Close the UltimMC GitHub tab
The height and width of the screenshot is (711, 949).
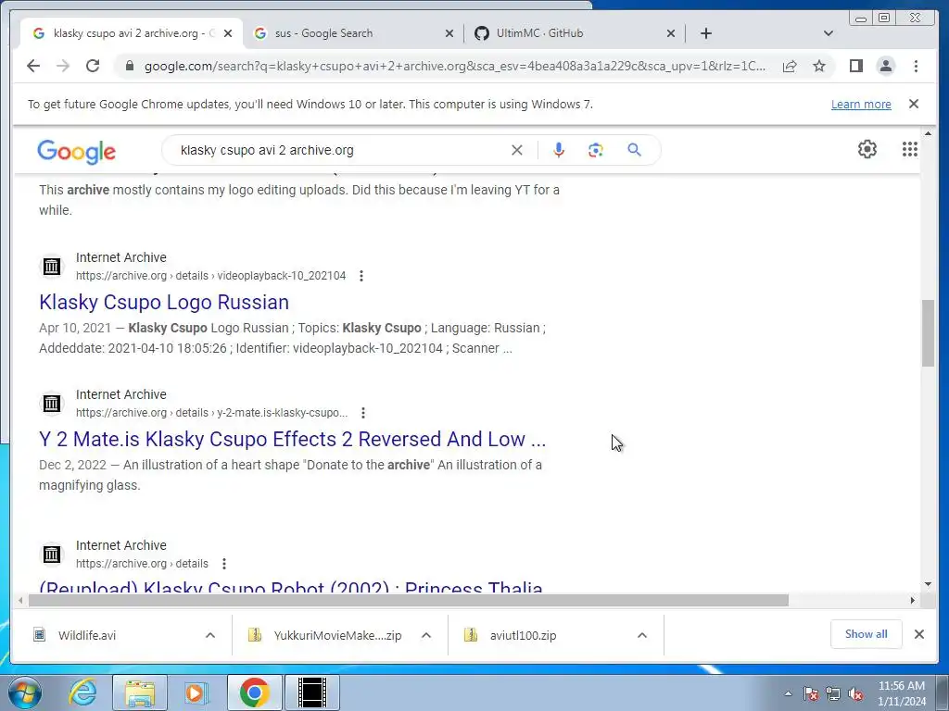pyautogui.click(x=671, y=34)
